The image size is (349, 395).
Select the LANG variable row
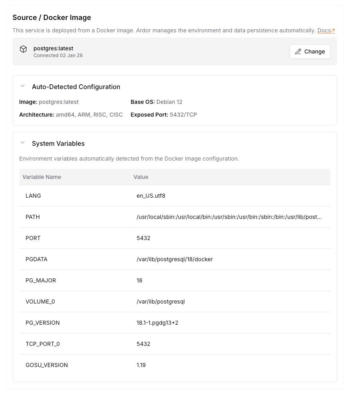click(33, 196)
